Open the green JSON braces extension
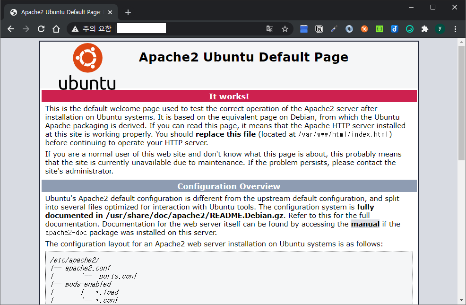Image resolution: width=466 pixels, height=305 pixels. tap(380, 29)
